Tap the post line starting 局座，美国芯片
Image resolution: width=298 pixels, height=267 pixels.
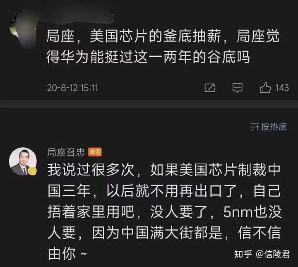click(163, 36)
